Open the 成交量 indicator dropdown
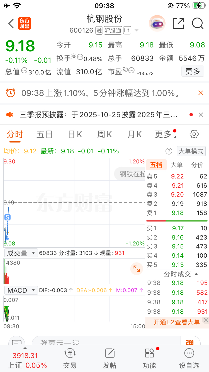 click(21, 253)
